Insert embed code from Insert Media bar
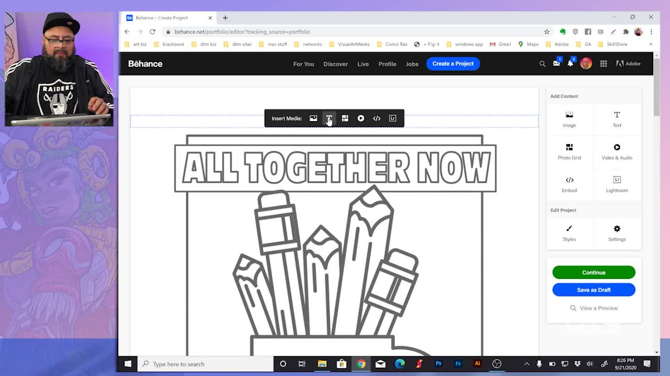Viewport: 670px width, 376px height. coord(376,118)
